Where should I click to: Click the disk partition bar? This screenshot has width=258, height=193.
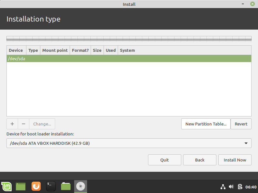pyautogui.click(x=129, y=38)
